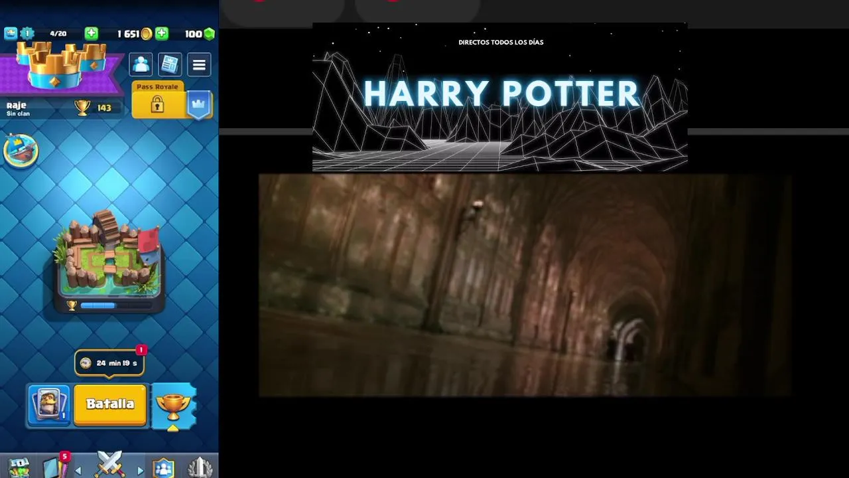Image resolution: width=849 pixels, height=478 pixels.
Task: Buy gold with the plus beside 1 651
Action: click(161, 33)
